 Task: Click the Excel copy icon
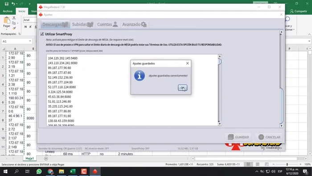click(14, 23)
